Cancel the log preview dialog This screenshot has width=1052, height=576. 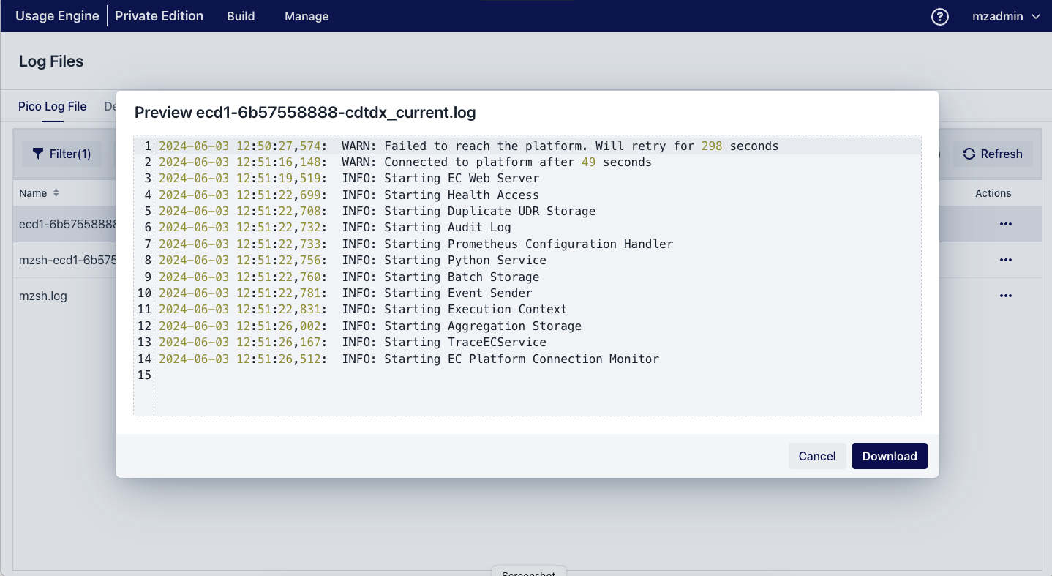point(817,456)
